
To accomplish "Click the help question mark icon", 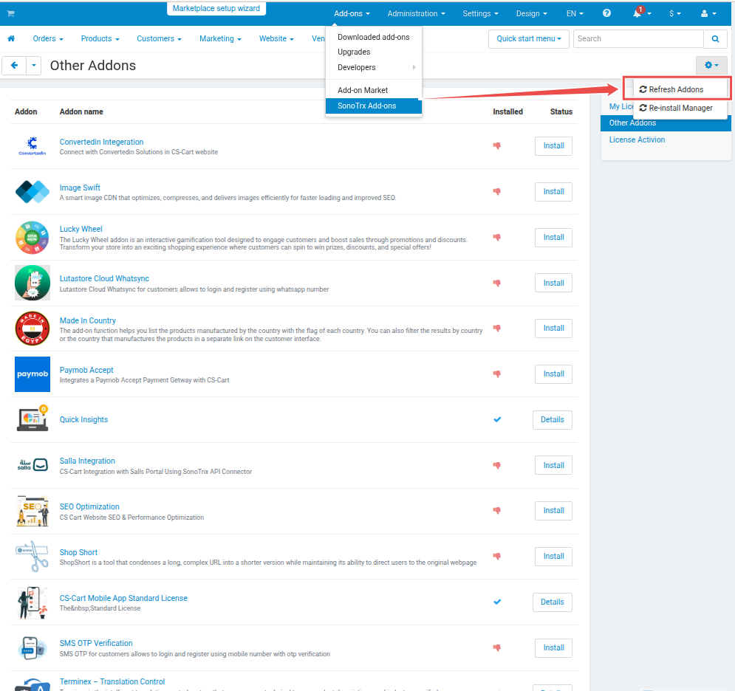I will [x=606, y=13].
